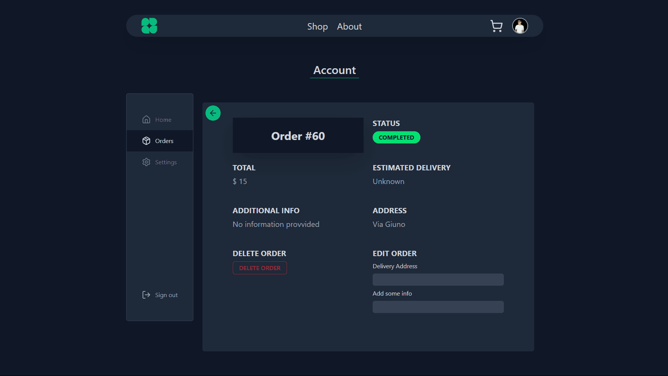The height and width of the screenshot is (376, 668).
Task: Click the Home house icon in sidebar
Action: coord(146,120)
